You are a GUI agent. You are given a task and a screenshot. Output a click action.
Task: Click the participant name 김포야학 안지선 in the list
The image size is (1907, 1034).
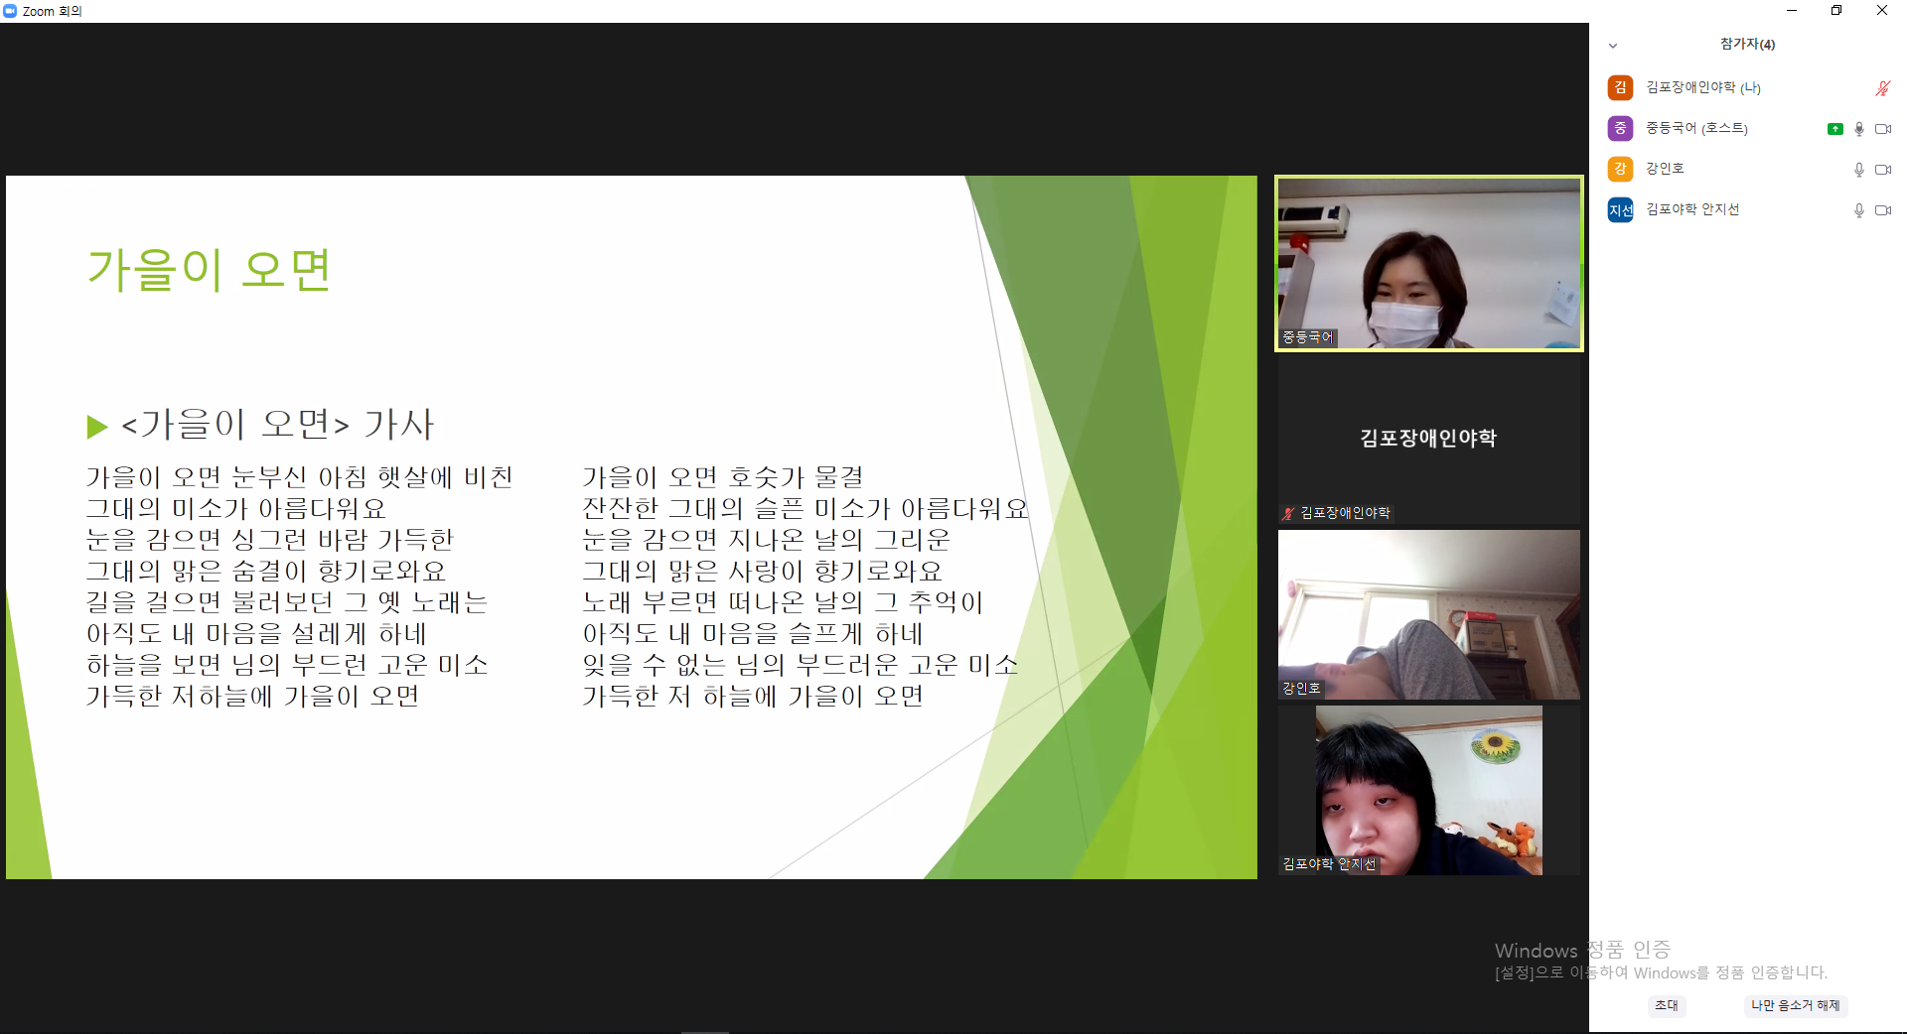[1692, 209]
